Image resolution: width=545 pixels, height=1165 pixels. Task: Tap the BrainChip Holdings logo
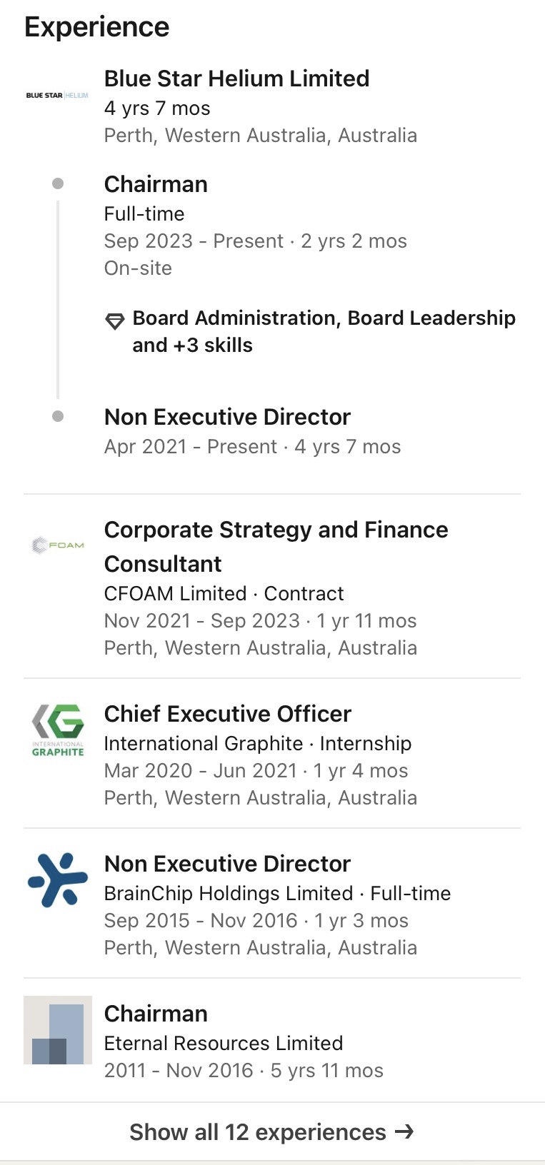tap(58, 879)
